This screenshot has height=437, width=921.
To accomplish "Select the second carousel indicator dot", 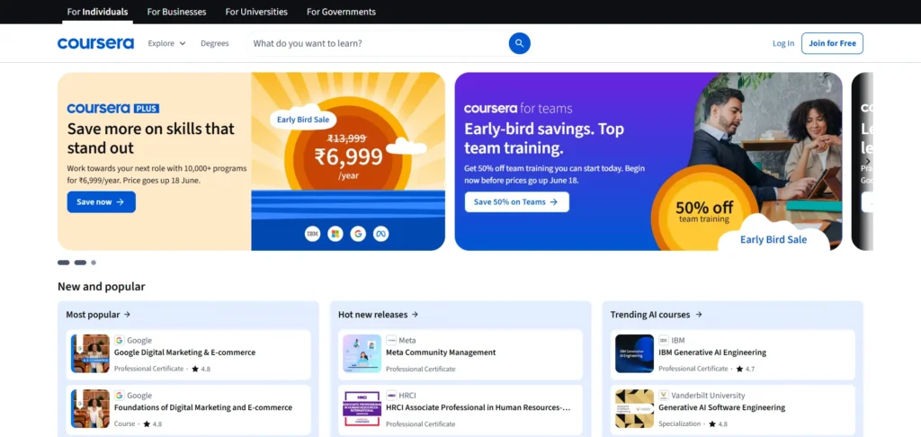I will (x=80, y=263).
